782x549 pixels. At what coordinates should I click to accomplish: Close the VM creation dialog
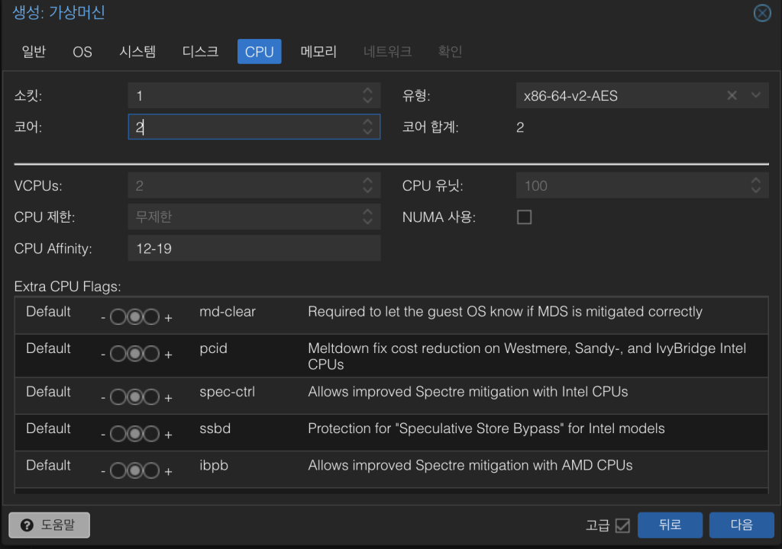[x=762, y=13]
